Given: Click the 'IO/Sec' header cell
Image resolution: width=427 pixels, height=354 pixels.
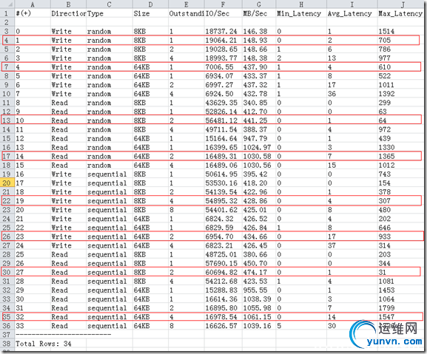Looking at the screenshot, I should (x=223, y=13).
